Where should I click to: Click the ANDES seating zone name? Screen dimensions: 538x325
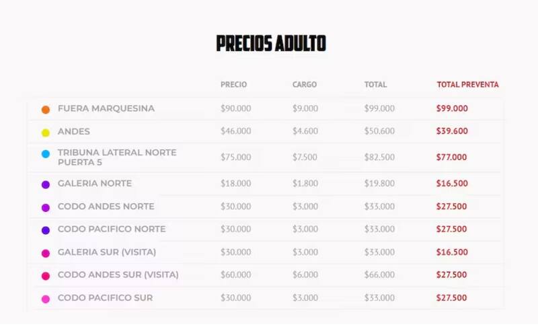click(x=73, y=131)
